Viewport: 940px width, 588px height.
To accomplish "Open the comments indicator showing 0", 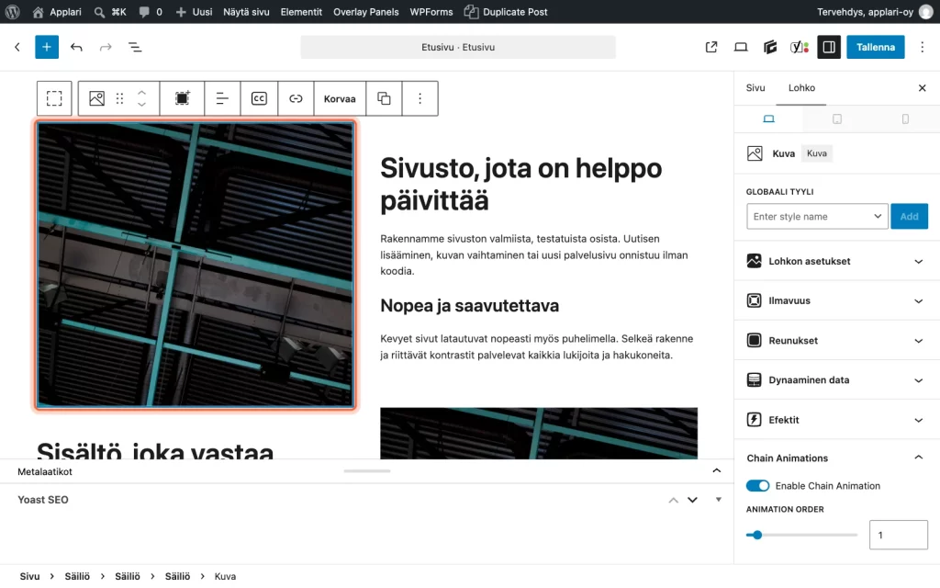I will (x=151, y=11).
